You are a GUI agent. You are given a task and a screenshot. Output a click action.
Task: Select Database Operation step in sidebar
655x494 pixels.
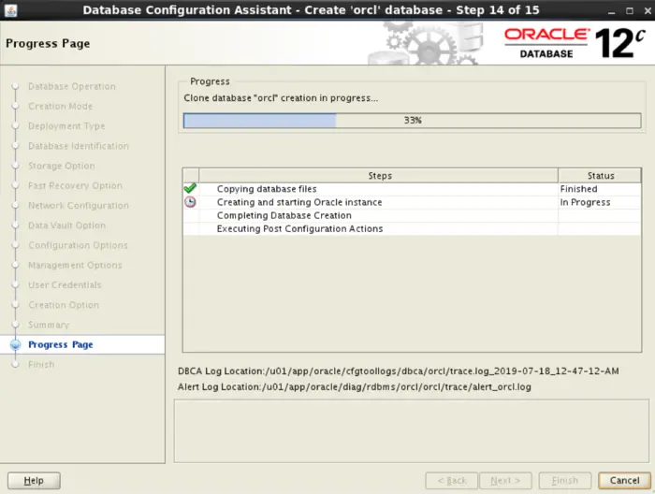pos(72,86)
